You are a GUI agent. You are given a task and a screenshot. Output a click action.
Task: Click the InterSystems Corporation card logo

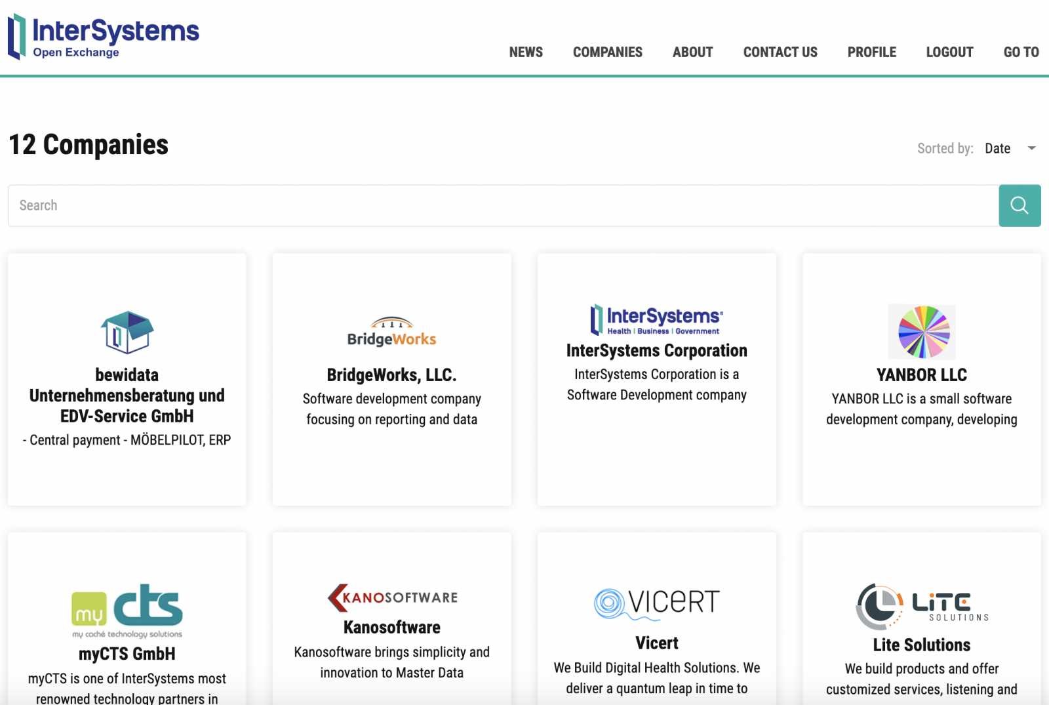657,320
